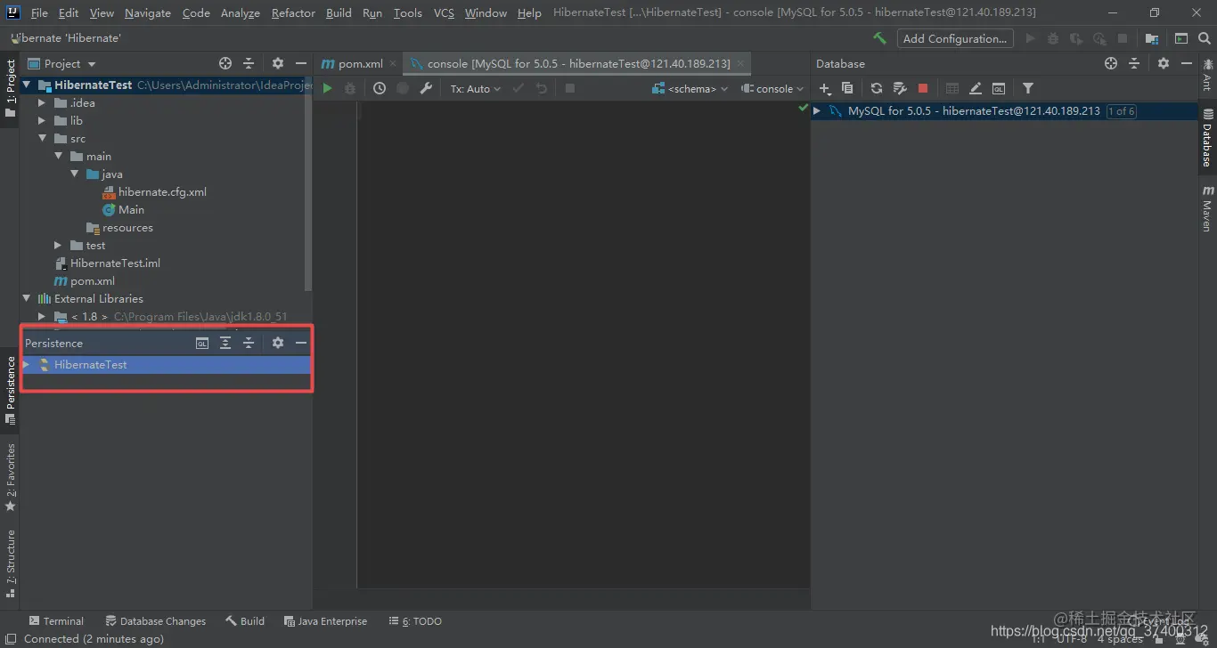Click the Project panel locate target icon
Viewport: 1217px width, 648px height.
(x=225, y=63)
